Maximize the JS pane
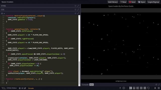 coord(78,13)
